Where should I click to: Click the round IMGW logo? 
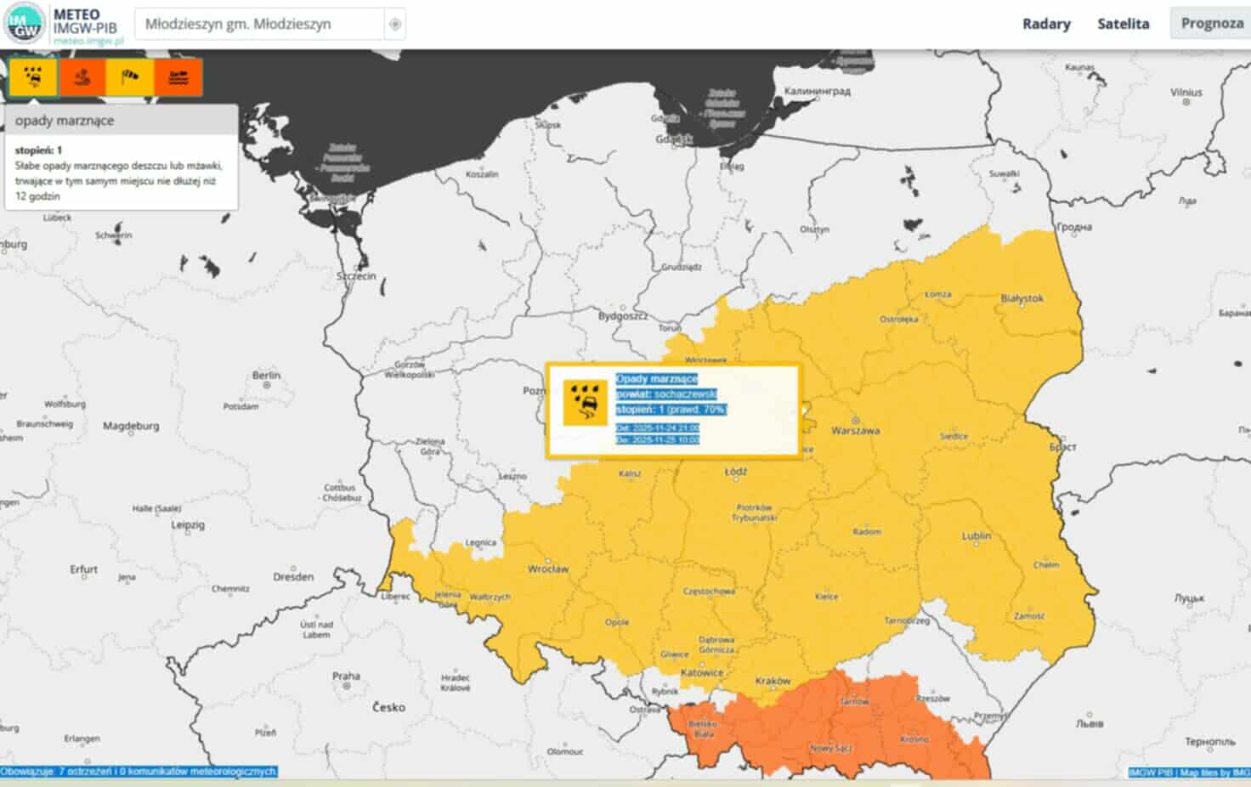pyautogui.click(x=24, y=24)
